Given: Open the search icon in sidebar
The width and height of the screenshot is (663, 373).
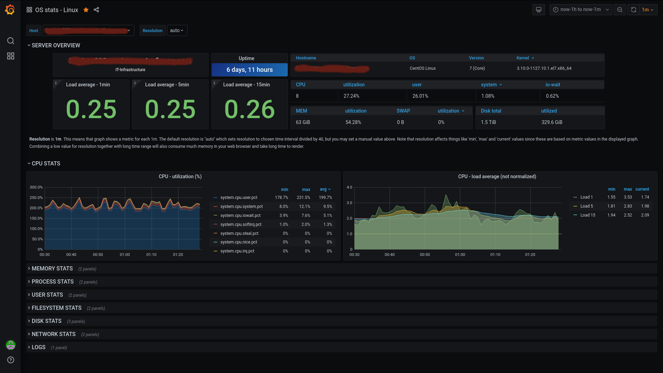Looking at the screenshot, I should click(11, 41).
